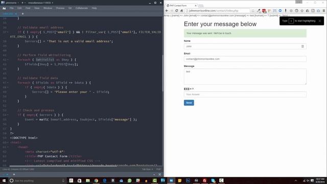The image size is (327, 184).
Task: Select the PHP Contact Form browser tab
Action: [181, 6]
